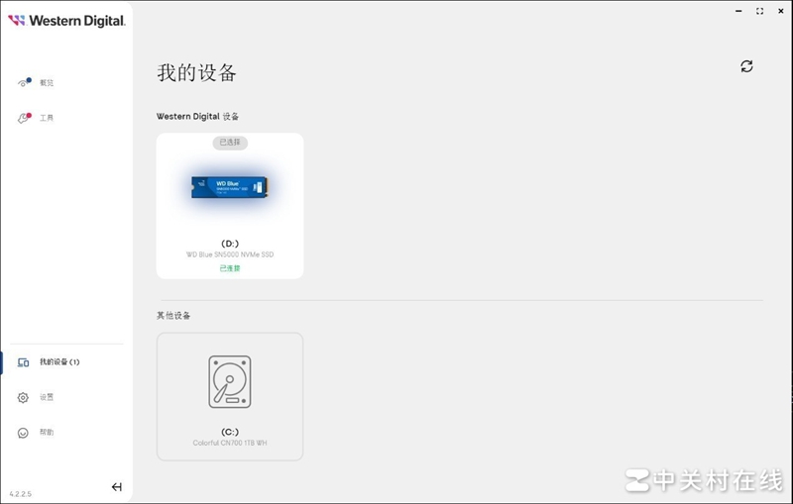
Task: Click the hard disk icon for C: drive
Action: coord(230,382)
